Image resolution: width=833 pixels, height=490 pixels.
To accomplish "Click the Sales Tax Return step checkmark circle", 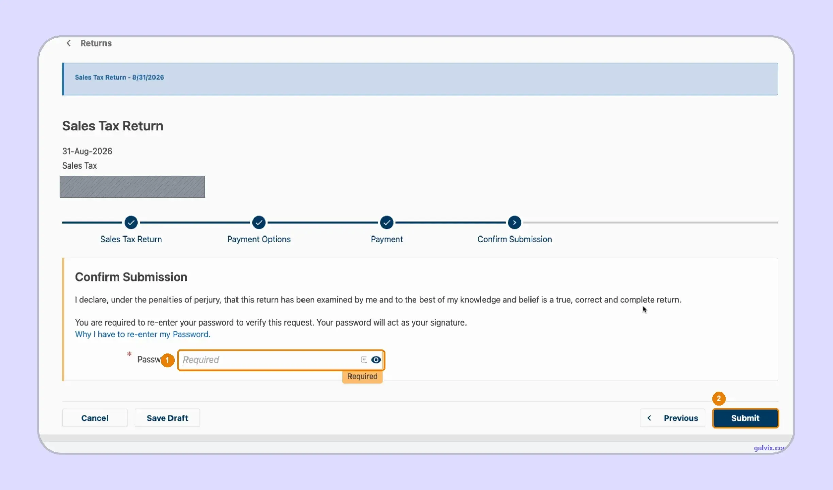I will click(x=131, y=223).
